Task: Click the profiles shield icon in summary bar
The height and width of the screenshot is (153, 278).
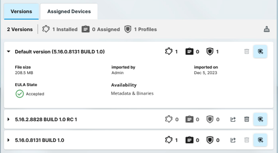Action: click(128, 29)
